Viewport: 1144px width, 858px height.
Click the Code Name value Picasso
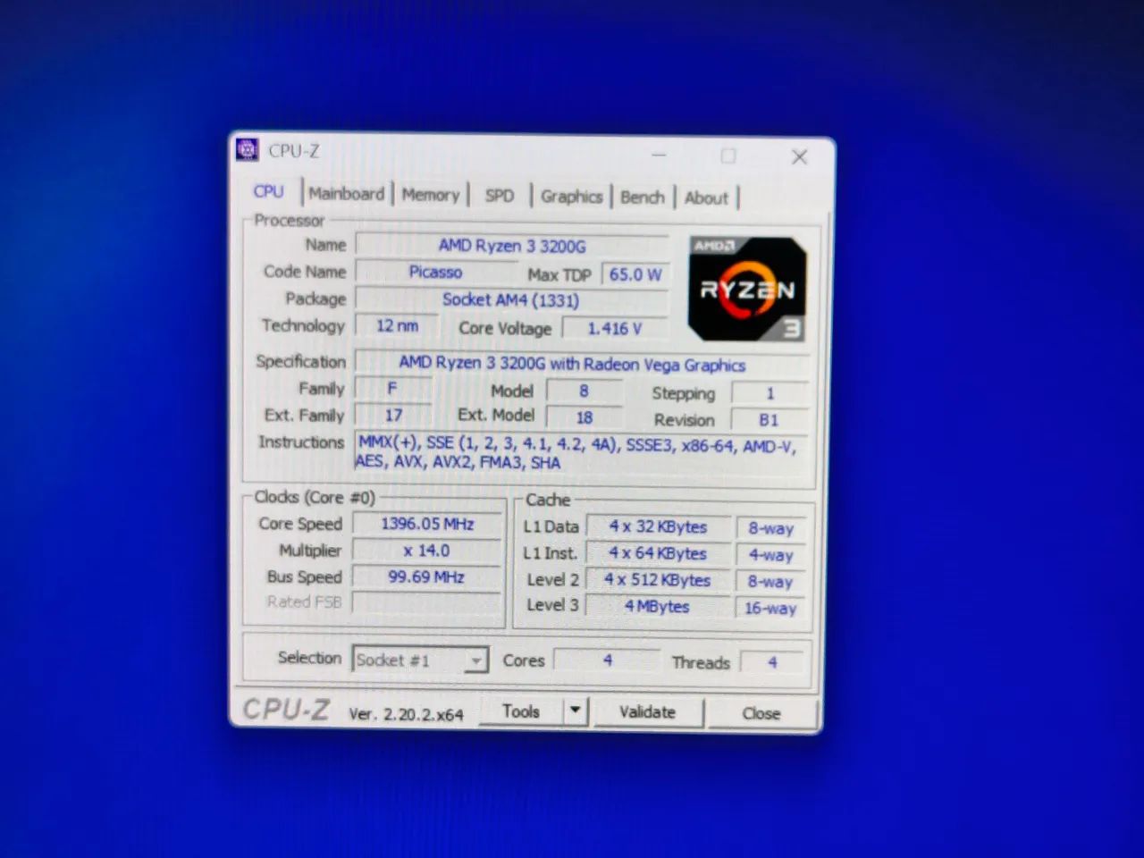[436, 272]
